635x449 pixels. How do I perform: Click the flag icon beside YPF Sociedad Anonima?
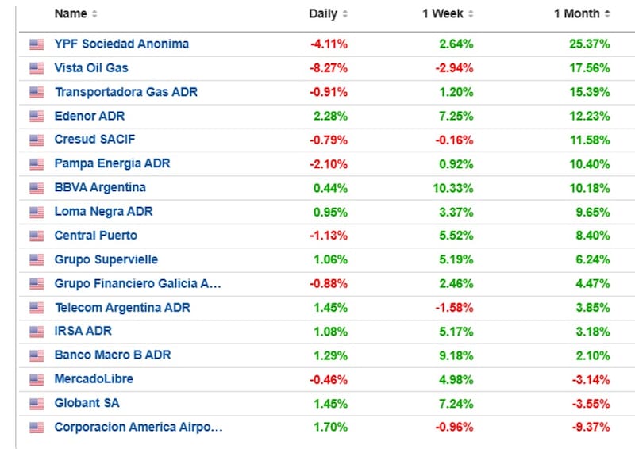point(37,44)
